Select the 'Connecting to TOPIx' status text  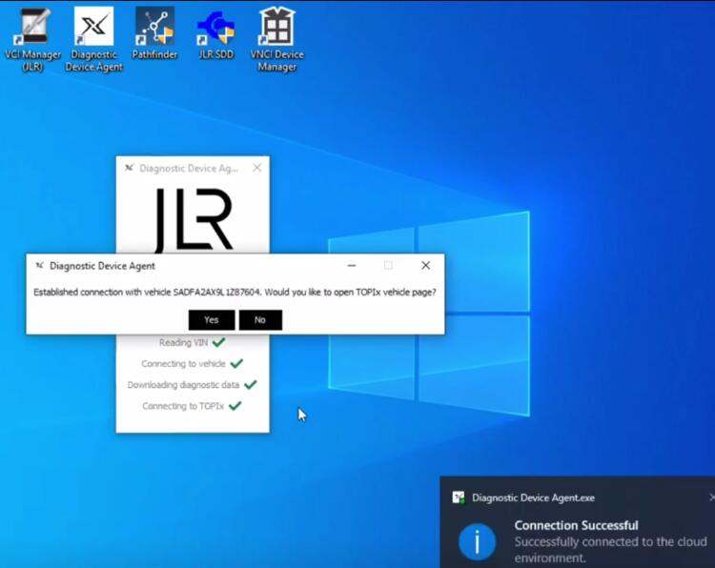183,406
